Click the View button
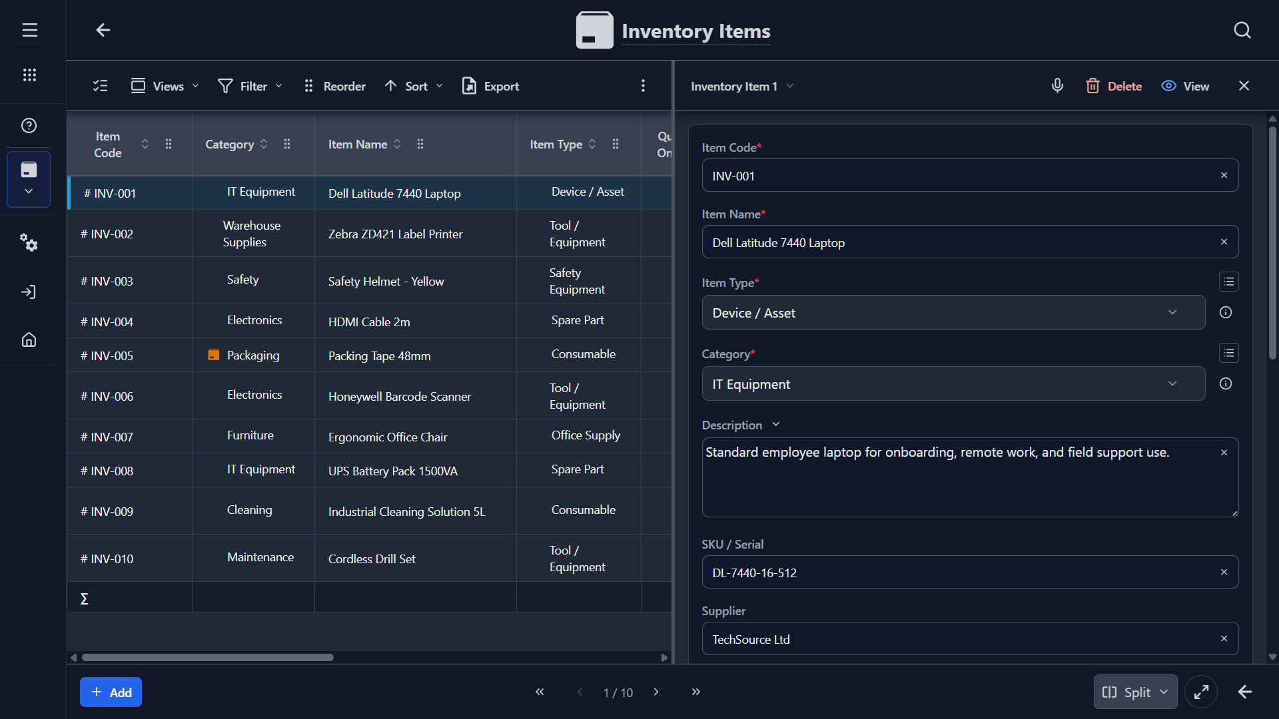The height and width of the screenshot is (719, 1279). 1185,86
